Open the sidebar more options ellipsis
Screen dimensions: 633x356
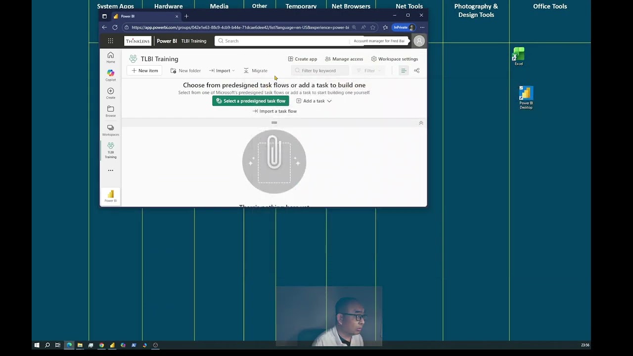click(x=110, y=170)
